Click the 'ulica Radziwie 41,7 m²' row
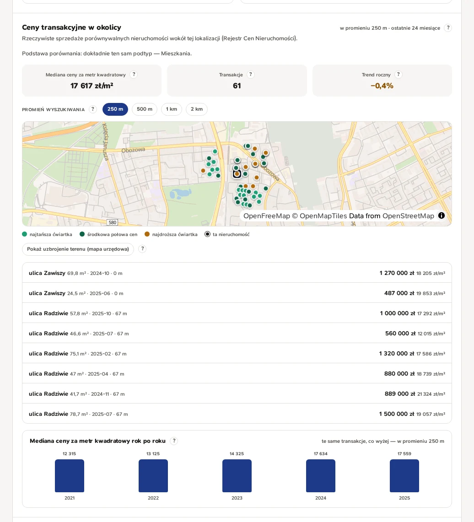Image resolution: width=474 pixels, height=522 pixels. (237, 394)
